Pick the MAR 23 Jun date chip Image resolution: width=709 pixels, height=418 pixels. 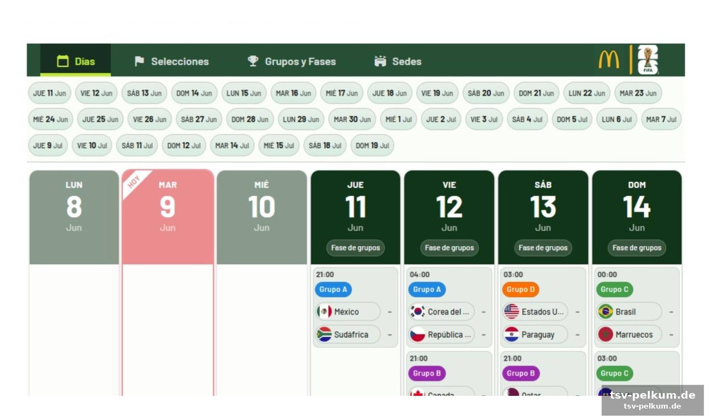coord(638,93)
